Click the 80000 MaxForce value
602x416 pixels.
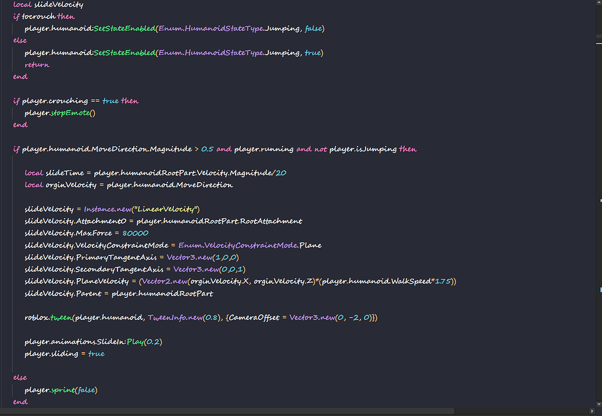[136, 233]
